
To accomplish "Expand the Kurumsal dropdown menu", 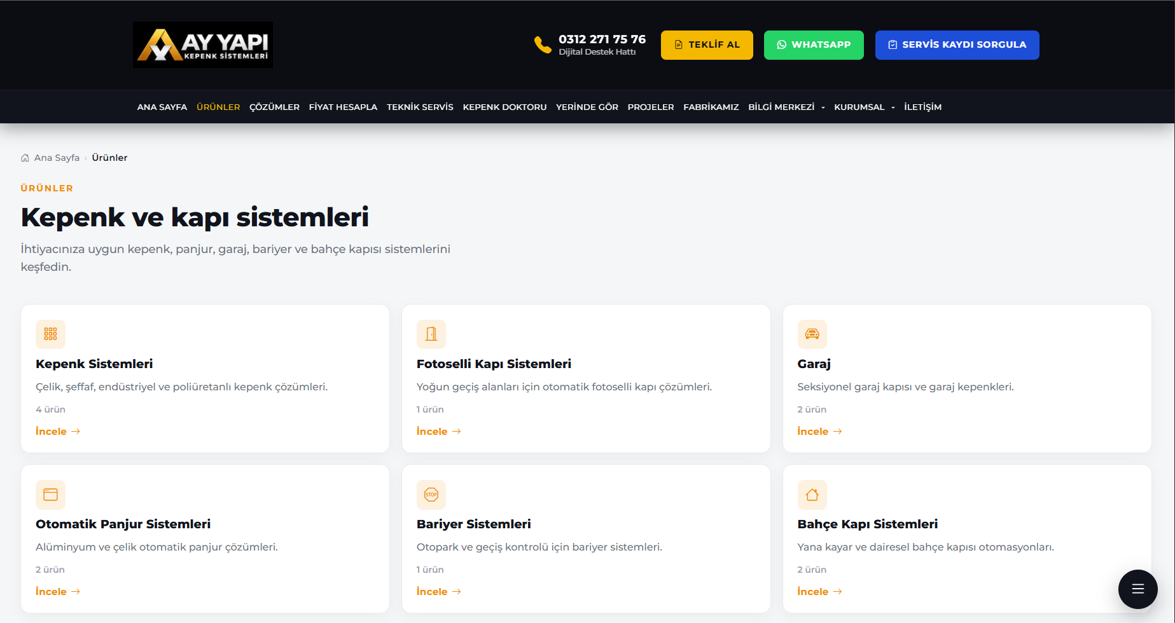I will (864, 107).
